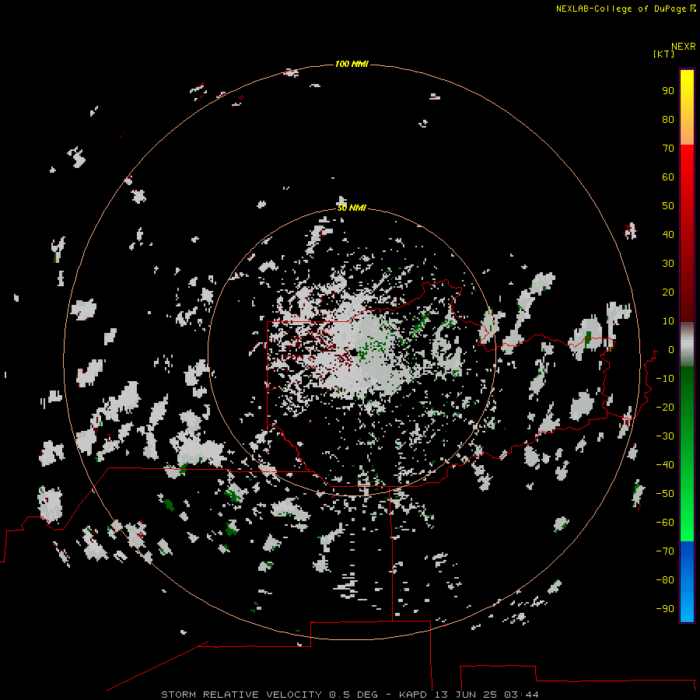This screenshot has width=700, height=700.
Task: Click the 100 NMI range ring label
Action: tap(352, 65)
